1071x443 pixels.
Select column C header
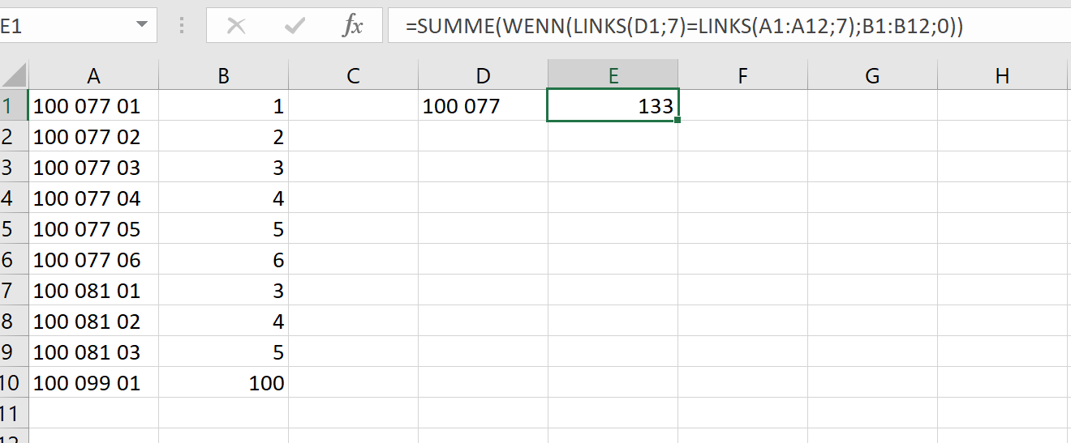tap(354, 76)
